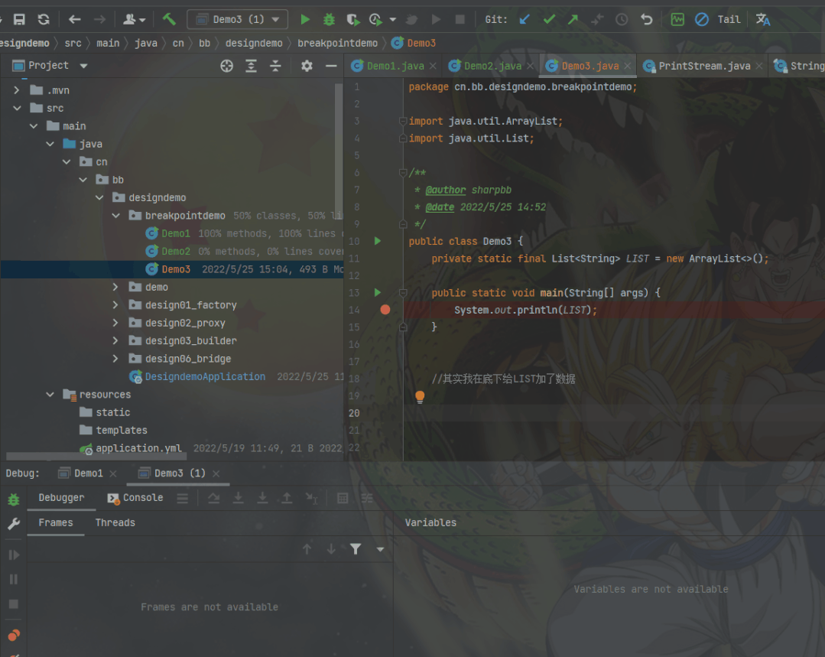825x657 pixels.
Task: Open Project panel settings gear
Action: coord(307,66)
